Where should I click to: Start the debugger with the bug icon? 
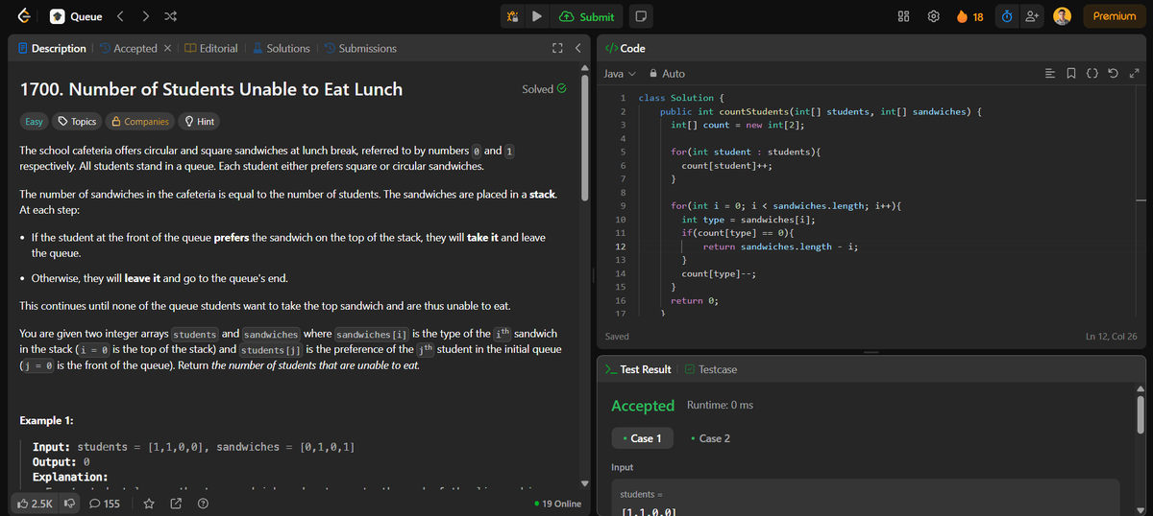513,16
